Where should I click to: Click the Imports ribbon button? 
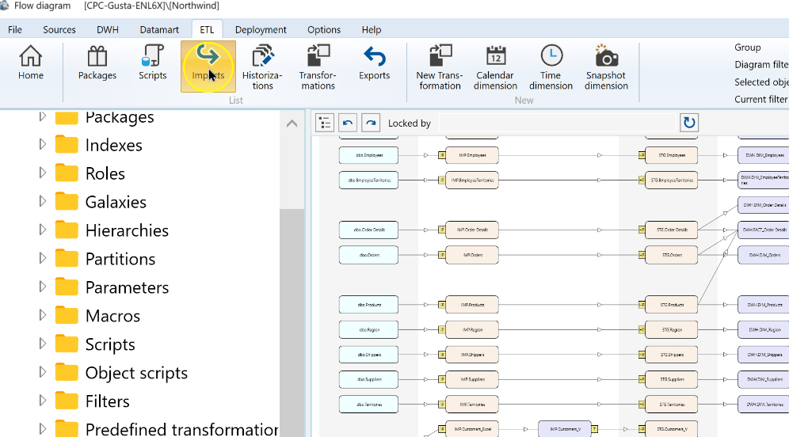coord(208,66)
